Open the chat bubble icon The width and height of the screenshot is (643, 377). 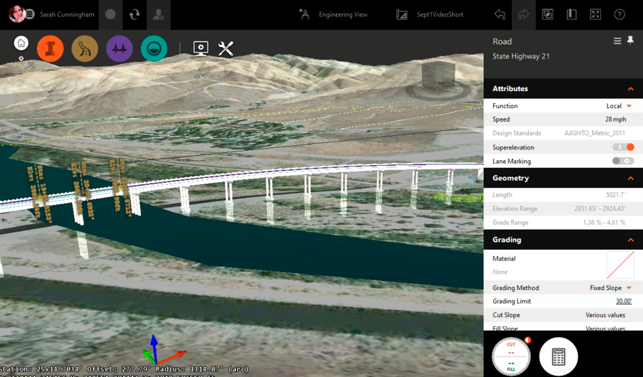coord(110,15)
